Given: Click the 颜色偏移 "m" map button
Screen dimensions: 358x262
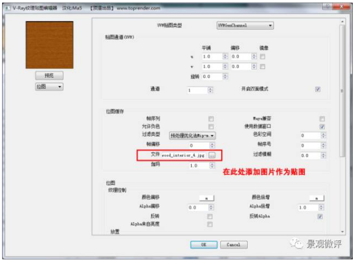Looking at the screenshot, I should click(x=206, y=198).
